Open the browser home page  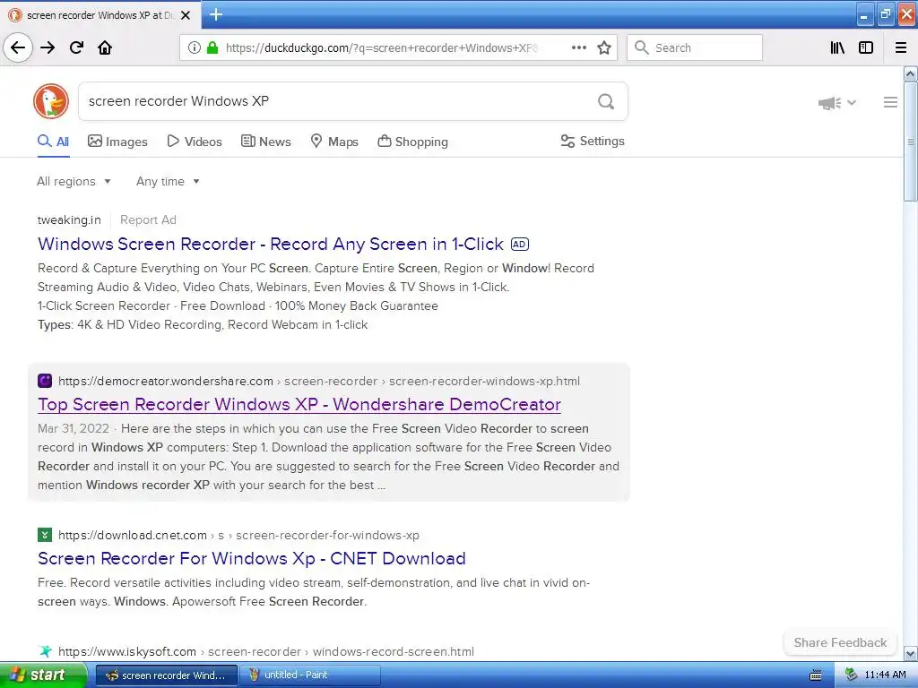tap(105, 47)
